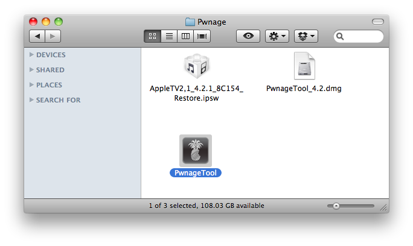Select the PwnageTool pineapple app icon

click(x=196, y=151)
